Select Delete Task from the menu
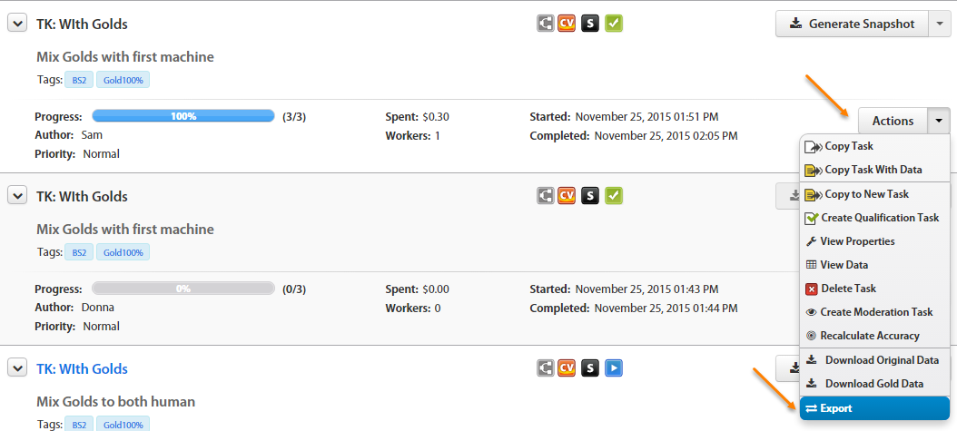This screenshot has width=957, height=431. coord(874,289)
